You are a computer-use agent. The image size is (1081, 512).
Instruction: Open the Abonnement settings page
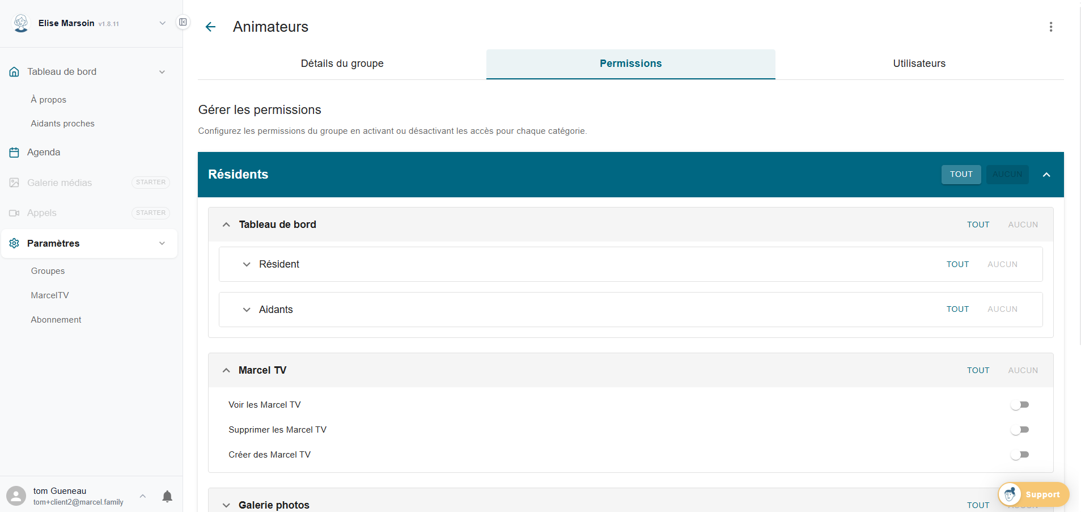click(x=56, y=319)
